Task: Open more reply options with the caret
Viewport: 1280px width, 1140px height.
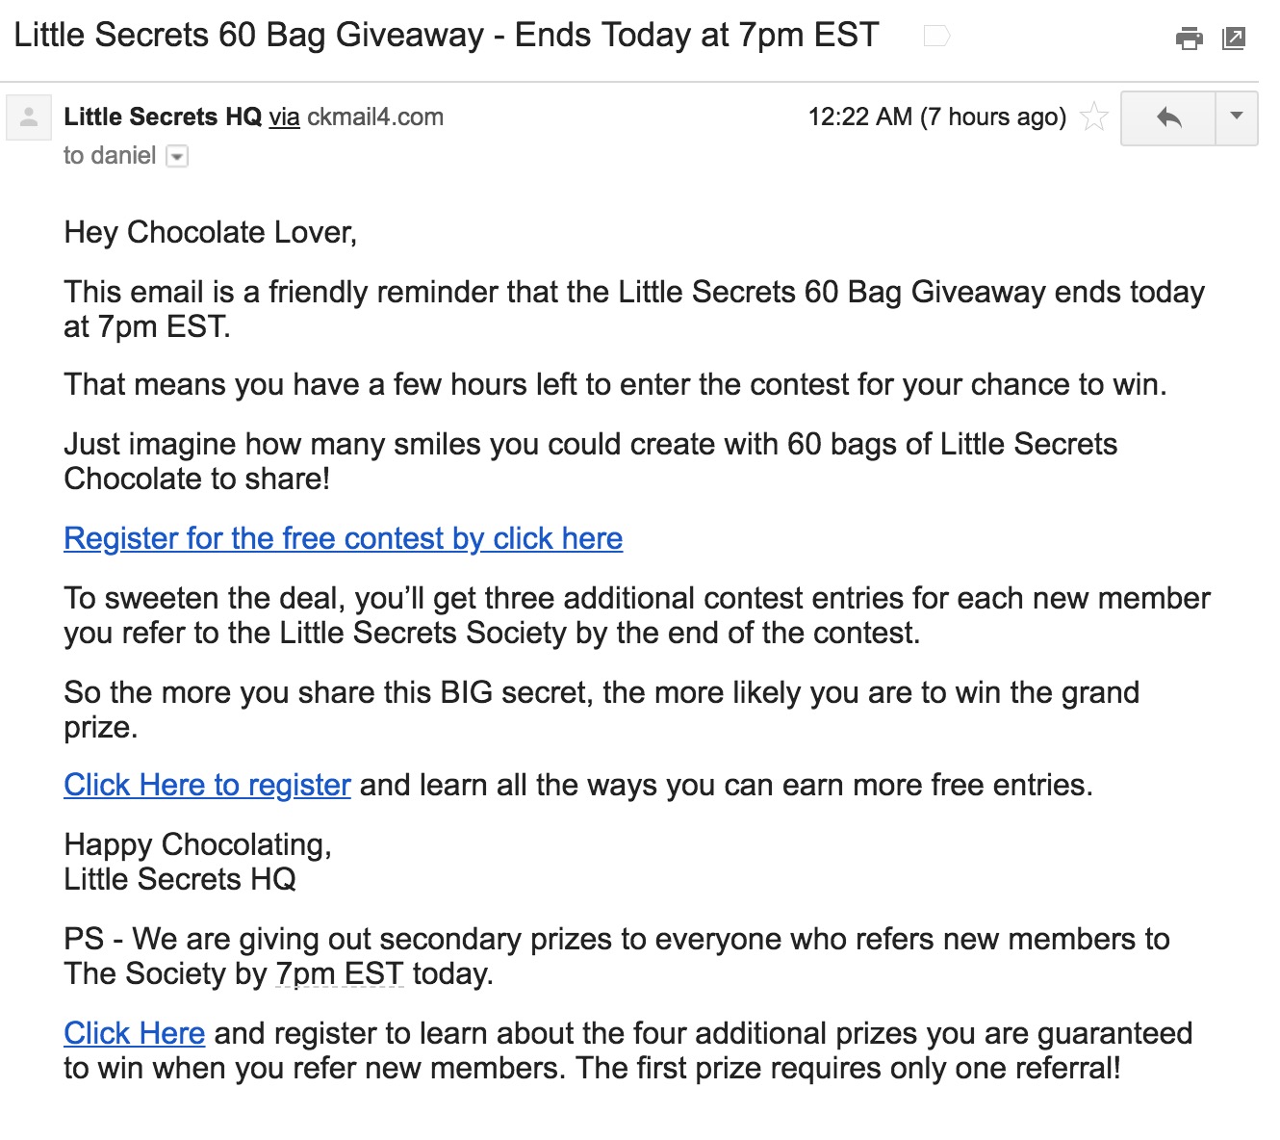Action: tap(1237, 117)
